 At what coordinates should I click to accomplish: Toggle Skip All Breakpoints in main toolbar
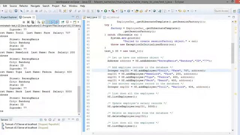(x=21, y=11)
